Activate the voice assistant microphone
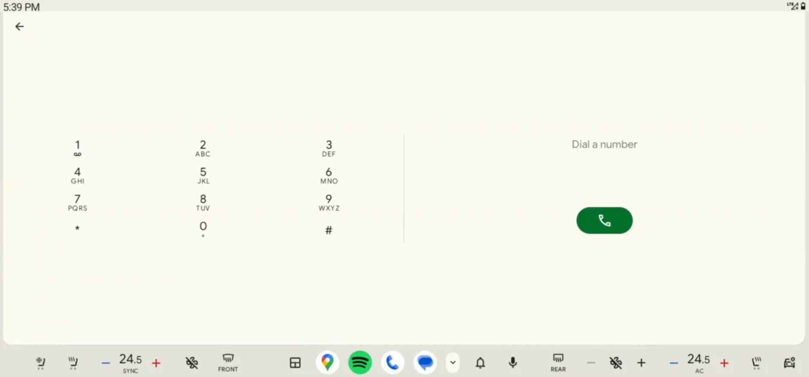The width and height of the screenshot is (809, 377). pyautogui.click(x=513, y=362)
